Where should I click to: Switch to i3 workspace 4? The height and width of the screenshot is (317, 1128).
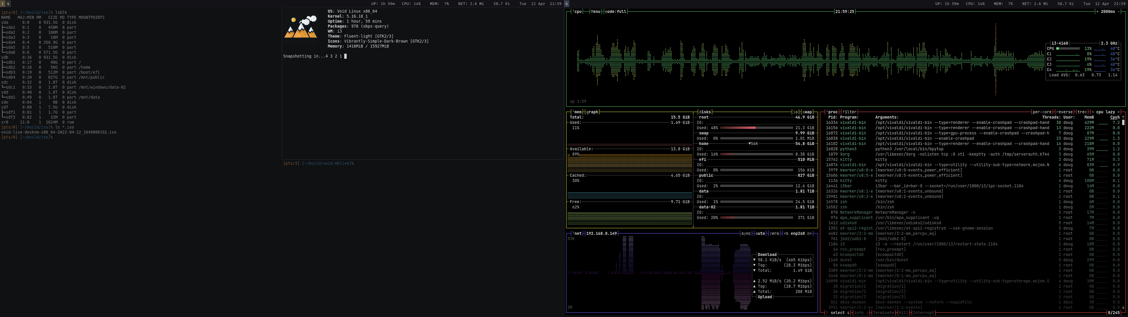tap(8, 4)
